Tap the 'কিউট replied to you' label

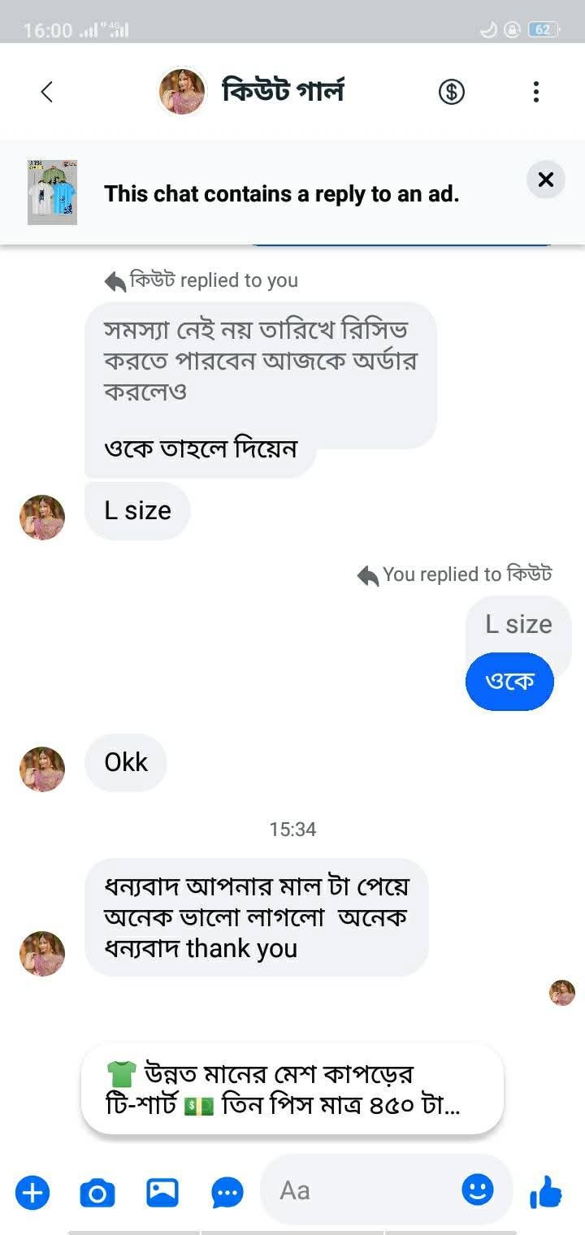click(201, 281)
